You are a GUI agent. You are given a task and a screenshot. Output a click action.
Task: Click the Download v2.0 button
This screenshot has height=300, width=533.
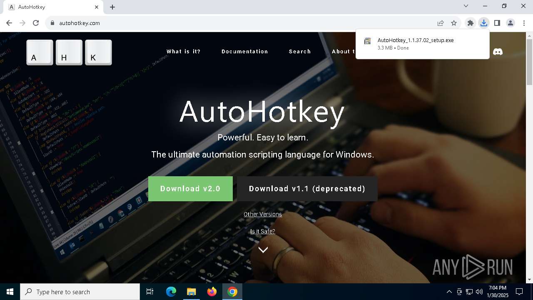(x=190, y=189)
